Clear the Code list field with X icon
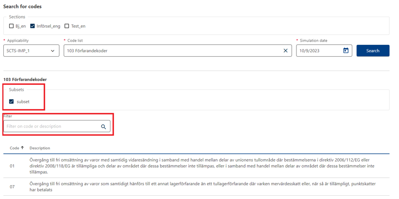 click(x=285, y=51)
